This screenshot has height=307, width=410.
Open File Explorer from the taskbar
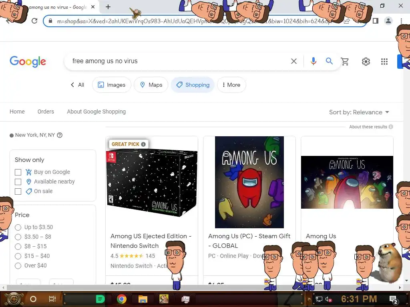click(143, 299)
